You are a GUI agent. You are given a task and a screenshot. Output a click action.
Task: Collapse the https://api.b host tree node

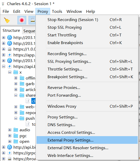4,67
